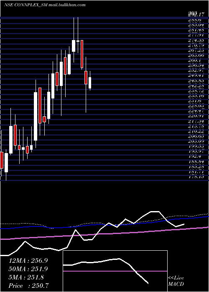Click the 210.22 price axis label
This screenshot has width=209, height=292.
[196, 131]
